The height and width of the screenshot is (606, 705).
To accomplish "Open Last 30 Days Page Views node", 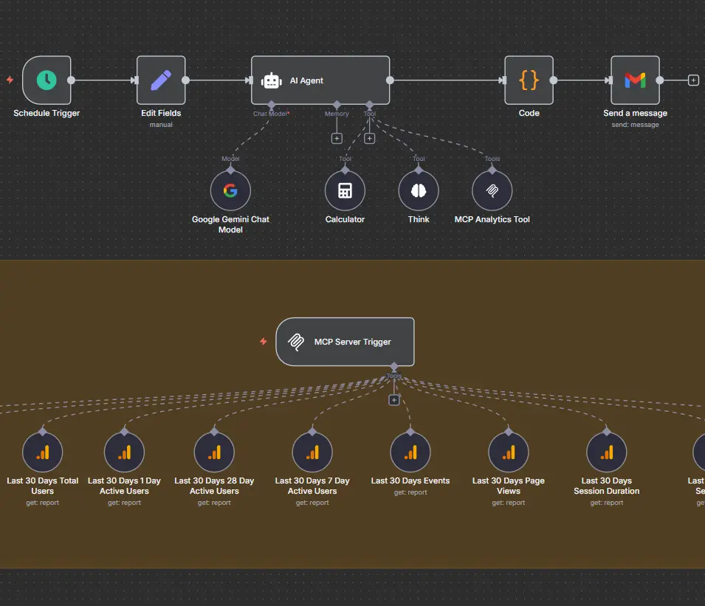I will [509, 452].
